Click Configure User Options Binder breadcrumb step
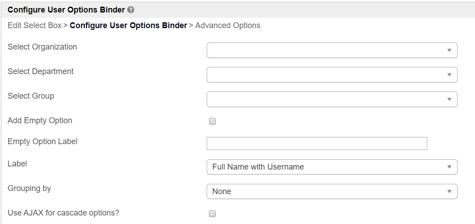Viewport: 475px width, 224px height. click(128, 25)
